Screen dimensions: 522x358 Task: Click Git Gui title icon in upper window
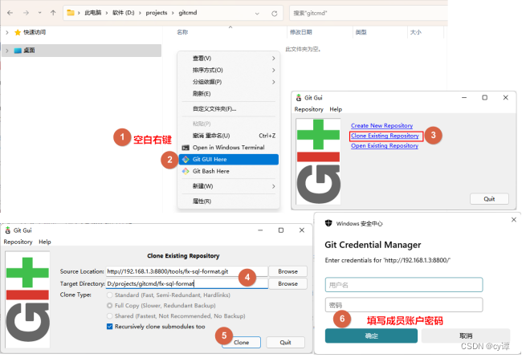(299, 97)
